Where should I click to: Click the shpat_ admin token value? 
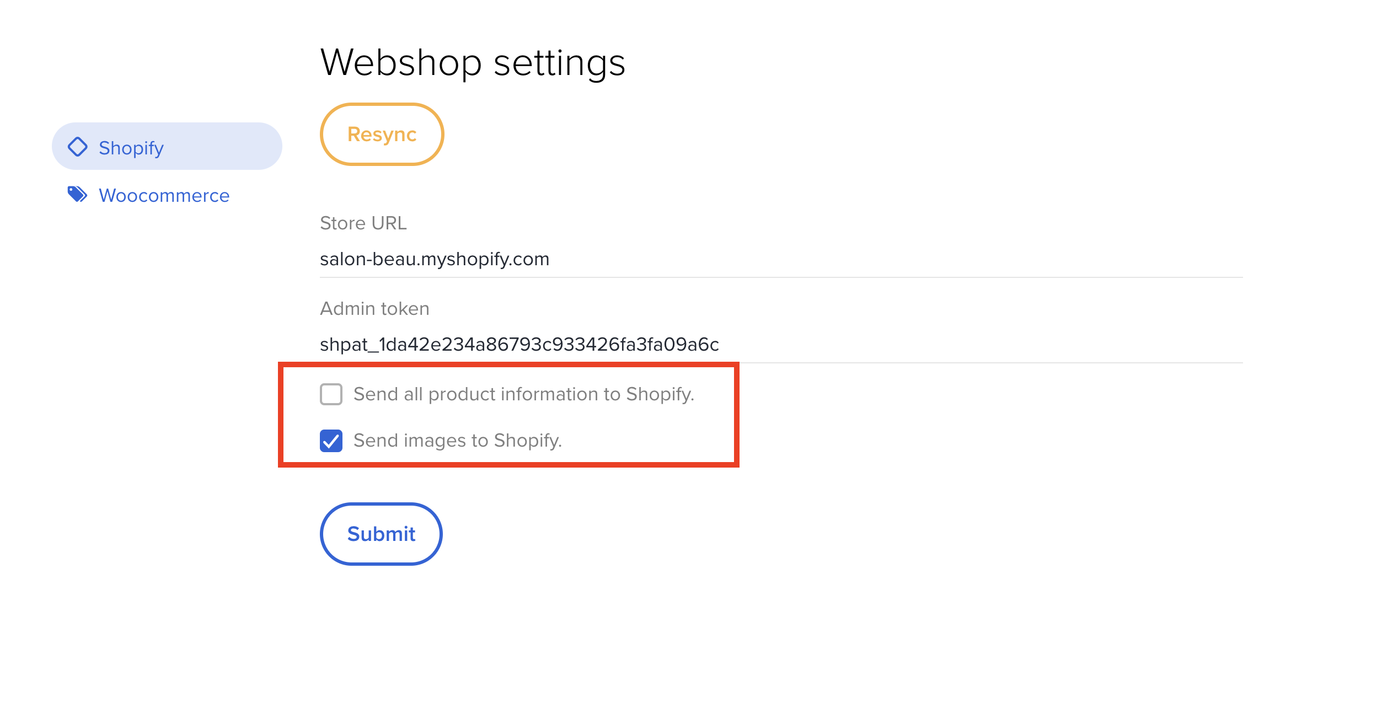click(519, 345)
